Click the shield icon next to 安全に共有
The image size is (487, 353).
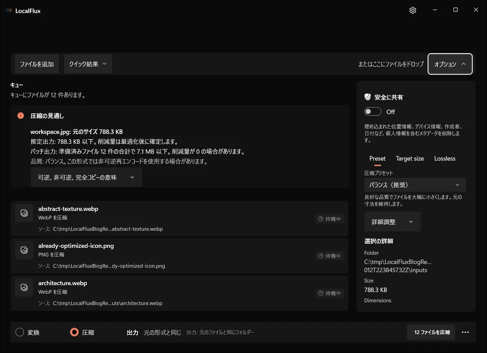click(x=368, y=97)
